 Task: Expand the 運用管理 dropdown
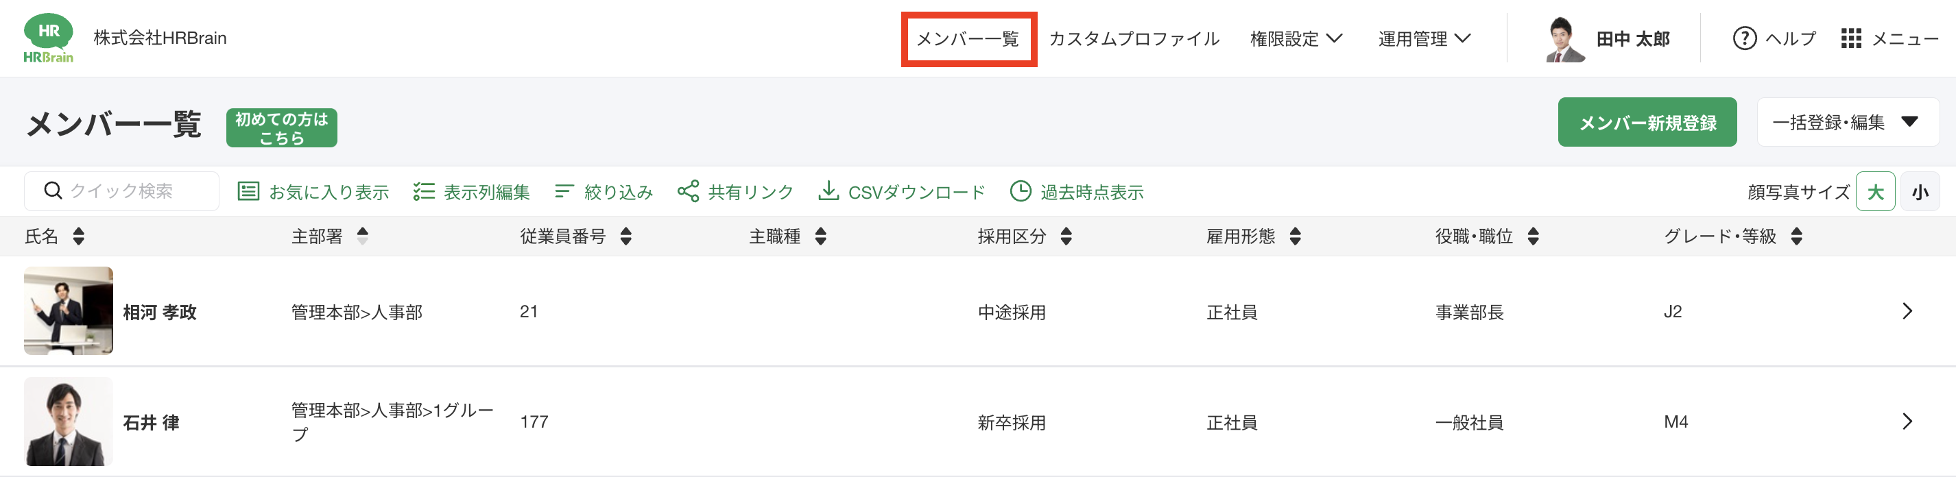click(1424, 38)
